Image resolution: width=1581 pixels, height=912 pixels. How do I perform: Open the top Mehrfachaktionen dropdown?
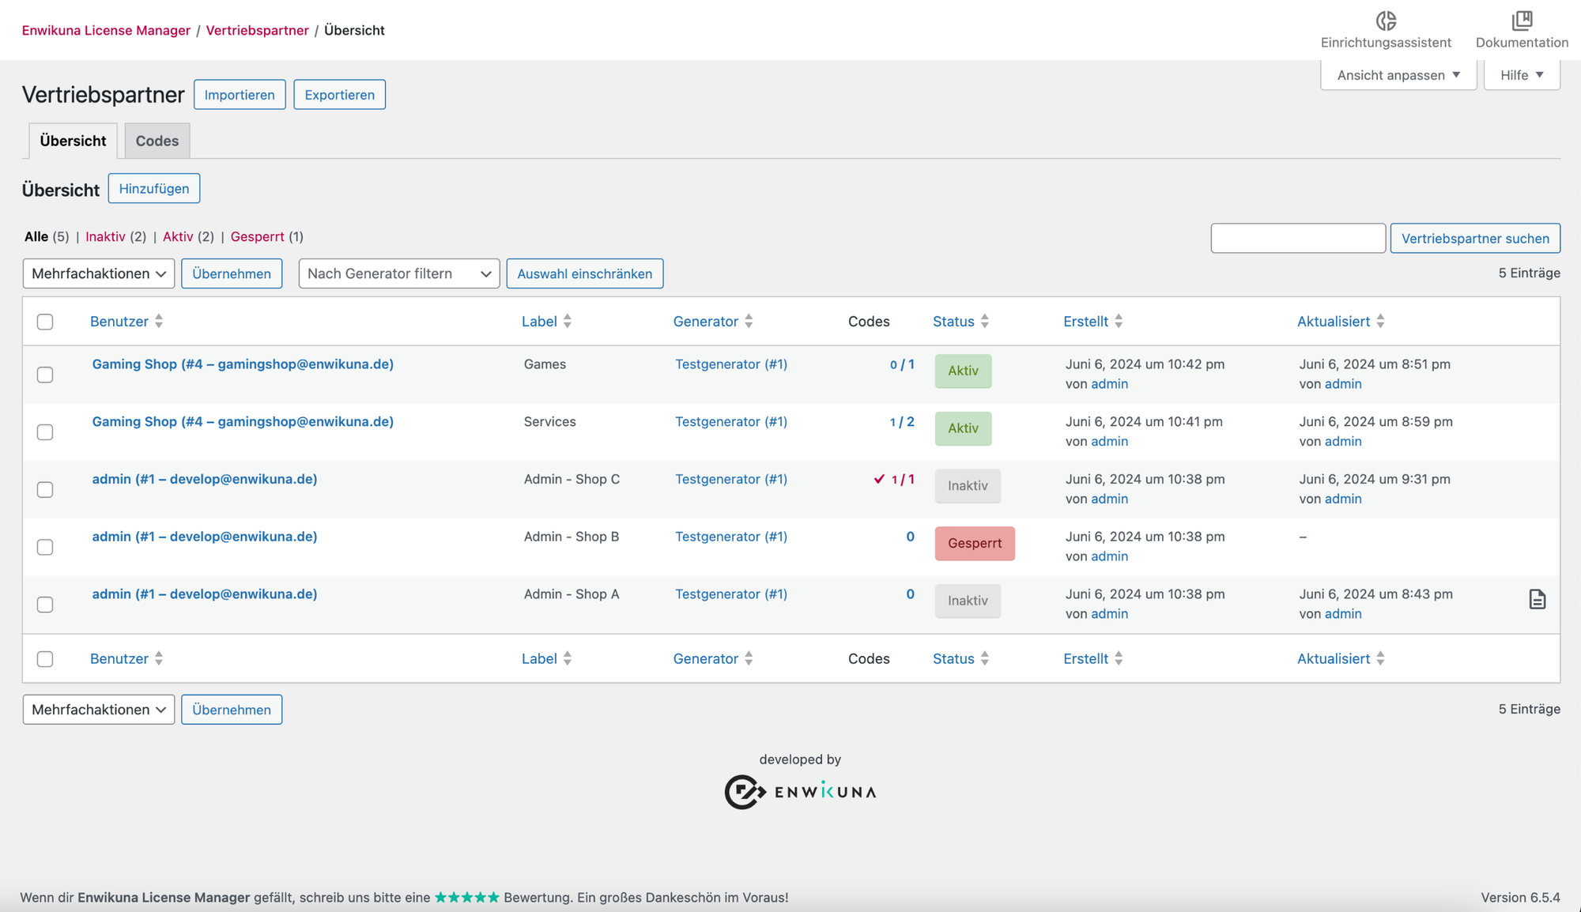(x=99, y=273)
